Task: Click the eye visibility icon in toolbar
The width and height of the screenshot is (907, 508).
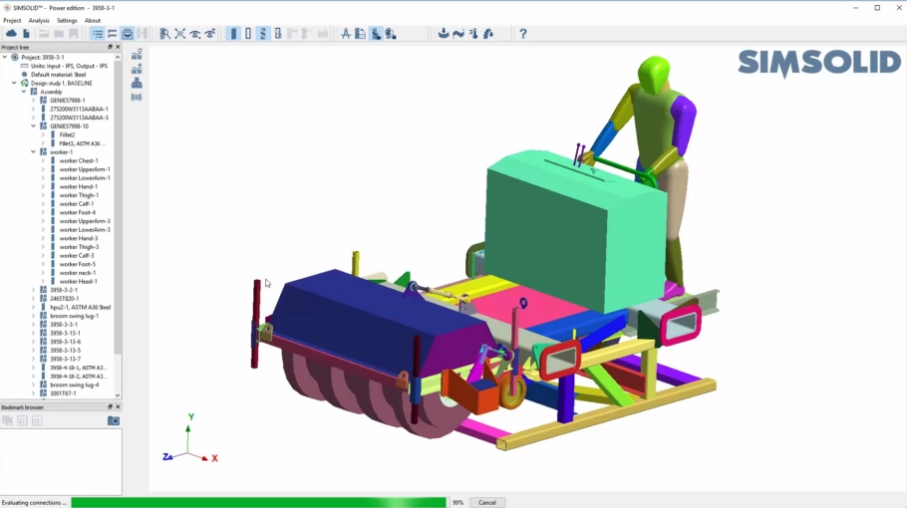Action: pos(195,34)
